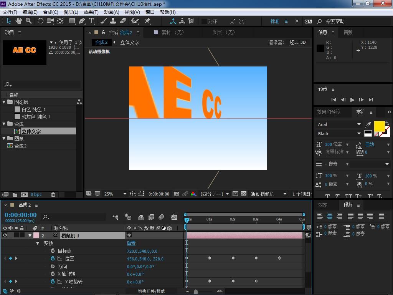The image size is (393, 295).
Task: Select the Eraser tool
Action: pos(123,21)
